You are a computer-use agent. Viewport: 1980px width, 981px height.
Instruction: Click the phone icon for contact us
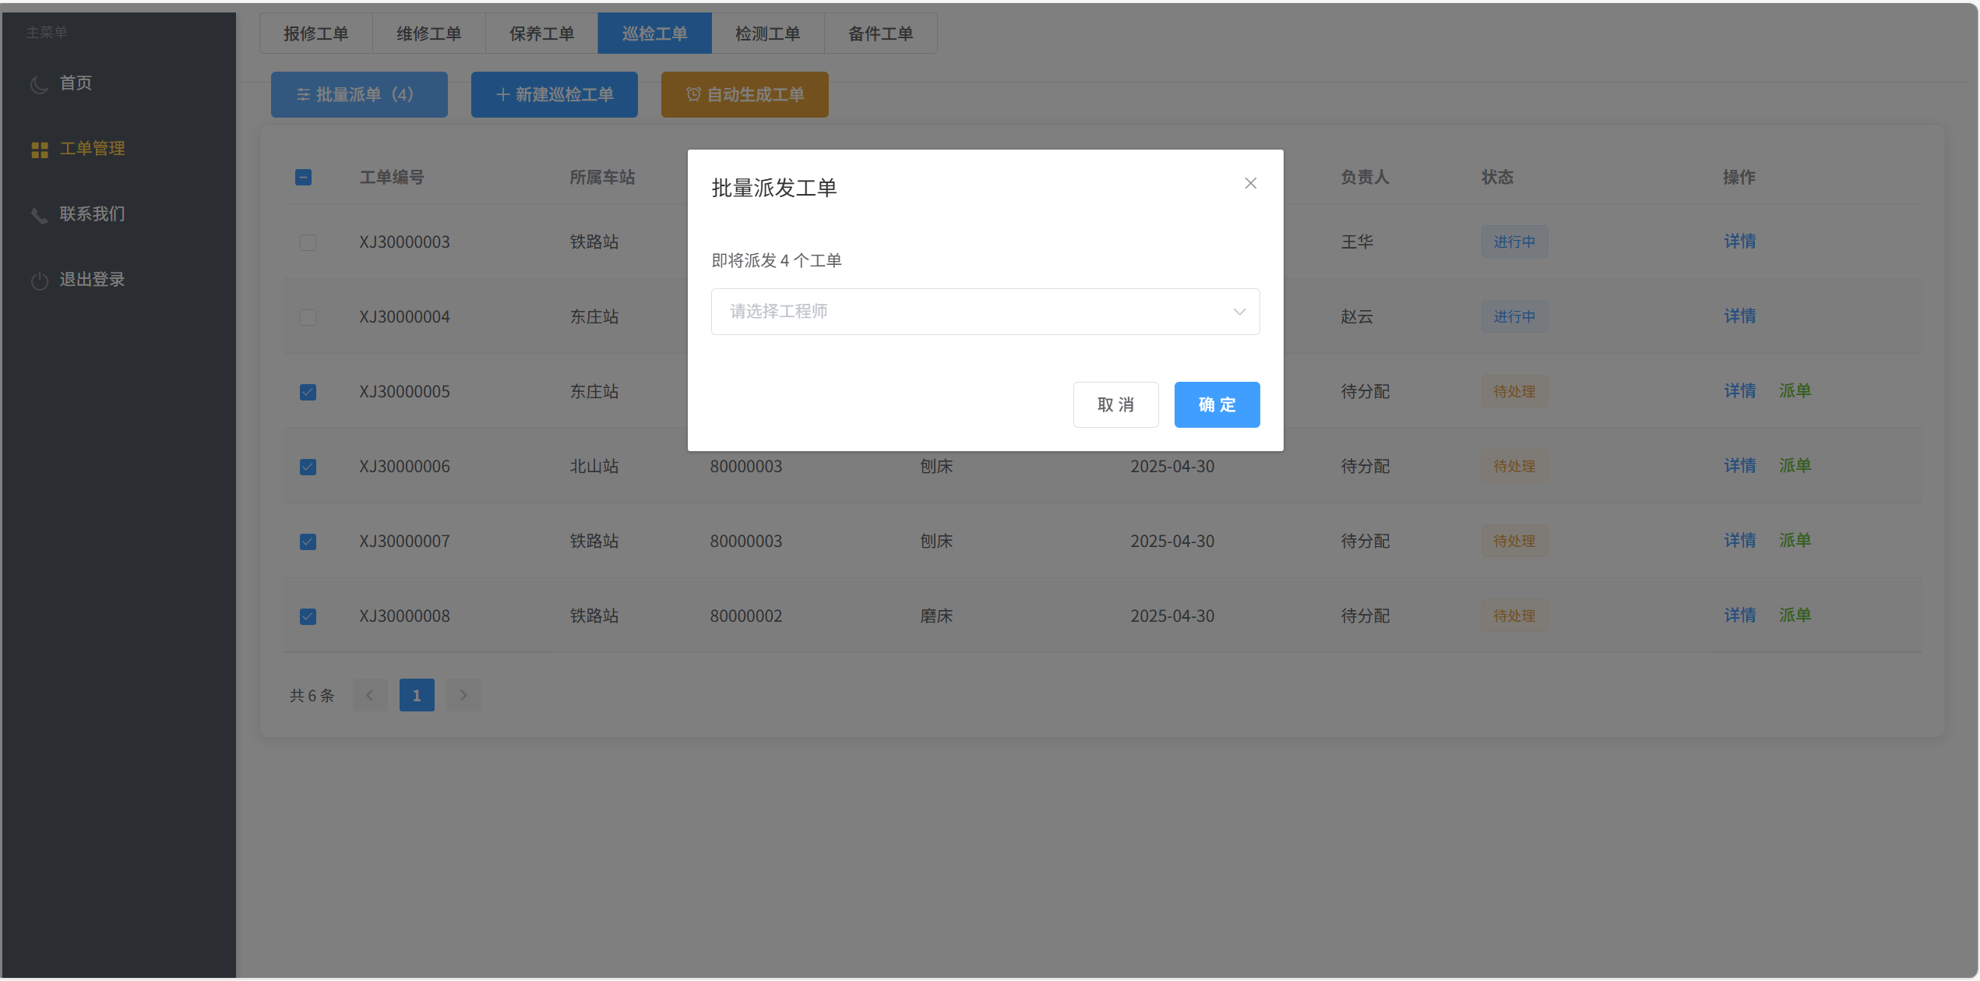[x=39, y=215]
